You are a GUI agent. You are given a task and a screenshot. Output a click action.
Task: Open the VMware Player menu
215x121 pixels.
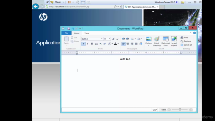(59, 2)
